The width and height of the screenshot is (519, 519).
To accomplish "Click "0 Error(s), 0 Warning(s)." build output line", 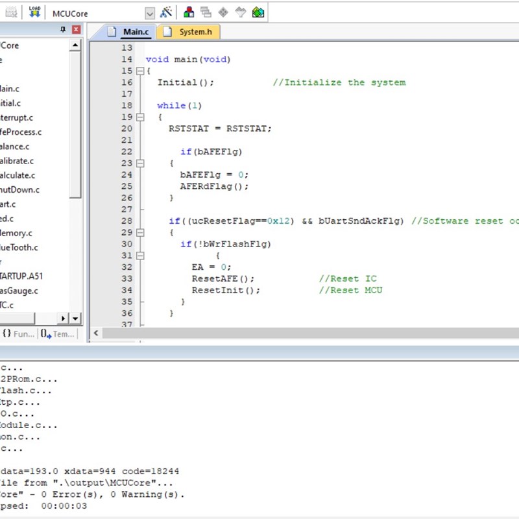I will coord(112,494).
